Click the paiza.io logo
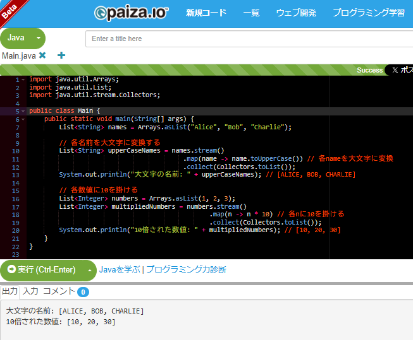The height and width of the screenshot is (340, 413). [131, 13]
